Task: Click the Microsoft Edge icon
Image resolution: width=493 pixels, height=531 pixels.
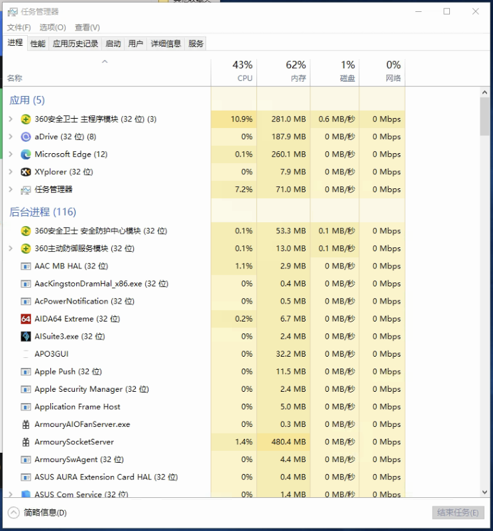Action: [x=26, y=154]
